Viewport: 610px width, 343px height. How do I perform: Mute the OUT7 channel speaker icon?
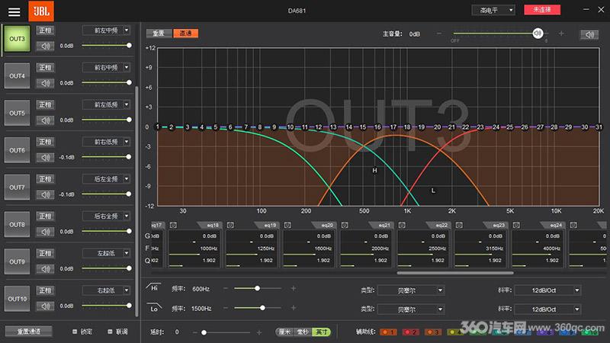coord(45,194)
